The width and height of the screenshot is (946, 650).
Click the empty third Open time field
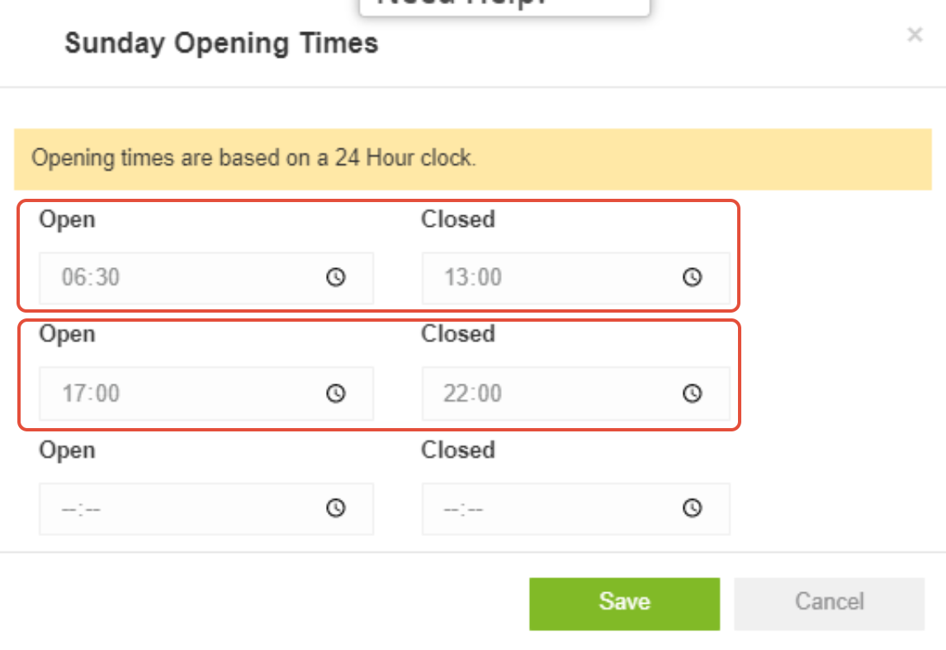[x=165, y=509]
